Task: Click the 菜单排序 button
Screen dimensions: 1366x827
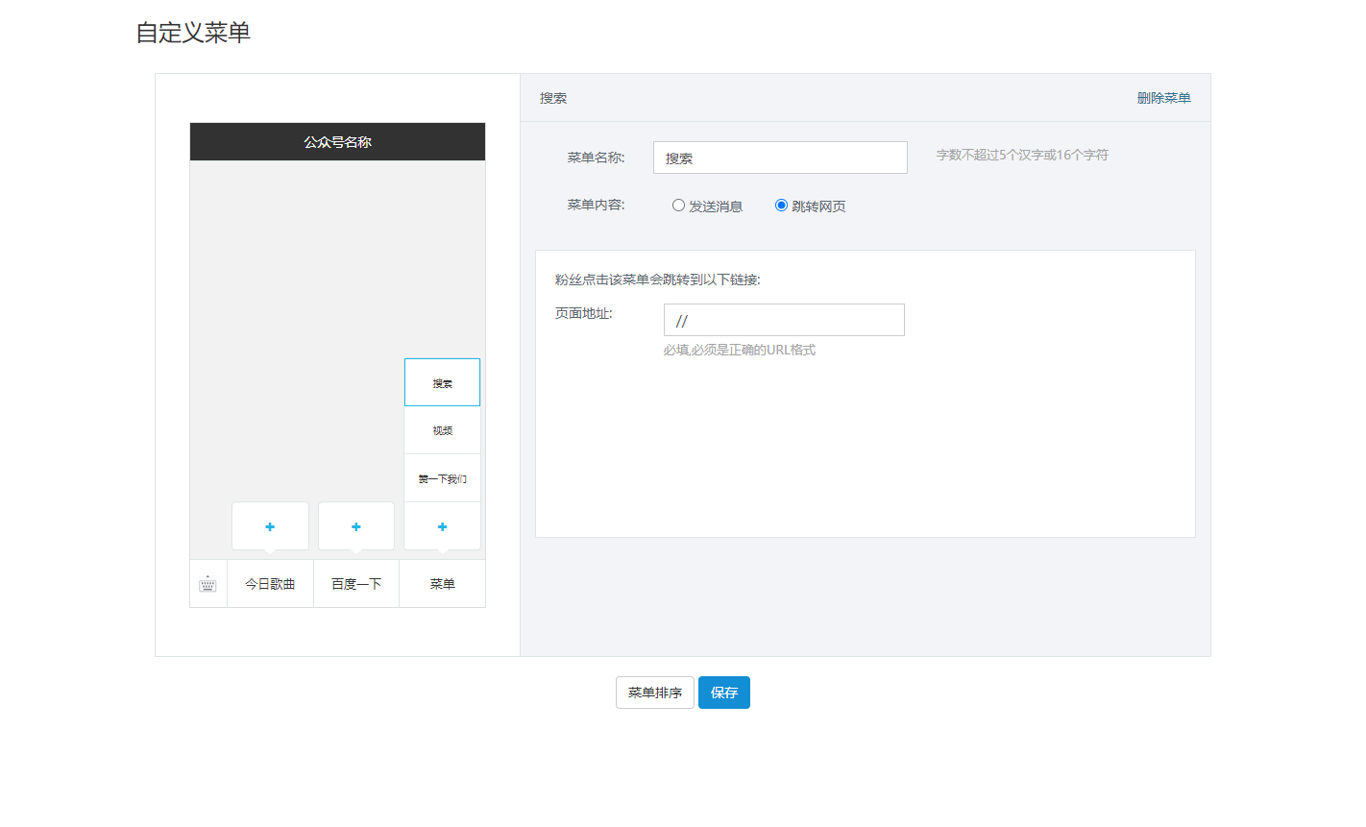Action: click(x=655, y=693)
